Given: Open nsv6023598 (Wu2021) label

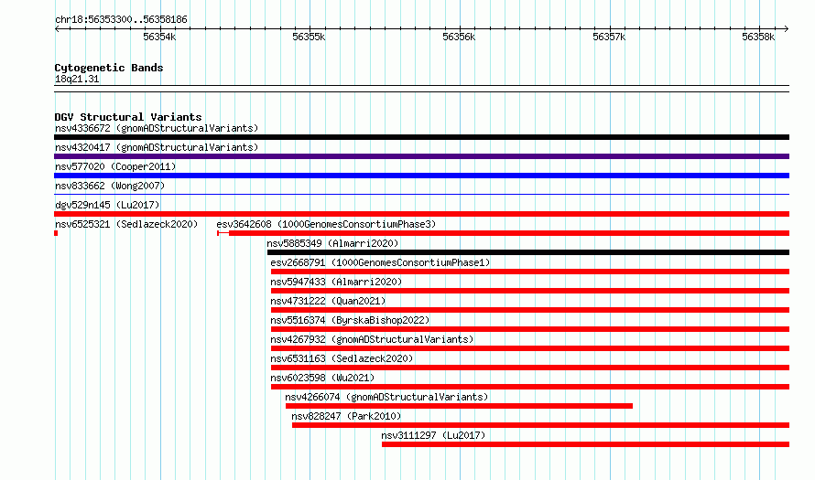Looking at the screenshot, I should (x=322, y=378).
